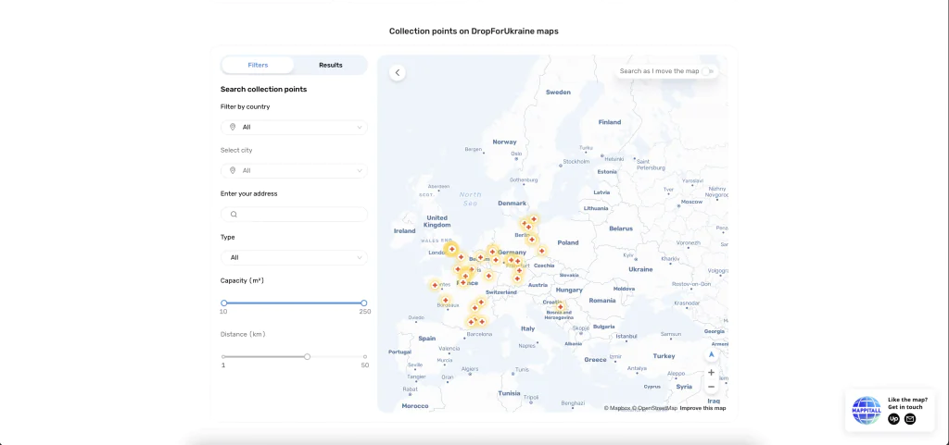
Task: Click the Distance slider handle
Action: tap(308, 357)
